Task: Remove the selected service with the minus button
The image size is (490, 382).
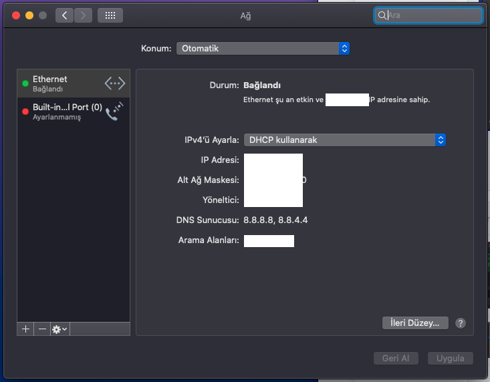Action: tap(42, 329)
